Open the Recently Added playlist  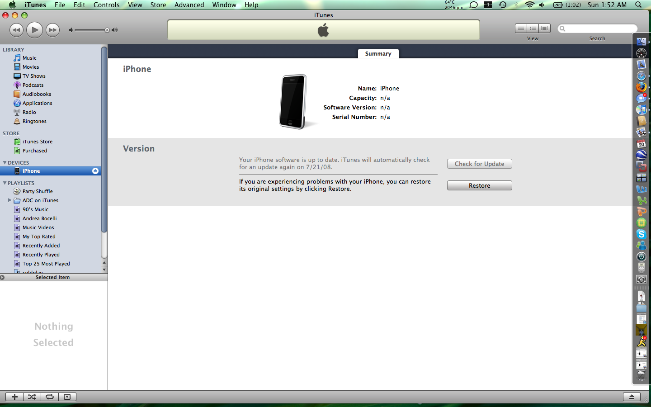pyautogui.click(x=41, y=246)
